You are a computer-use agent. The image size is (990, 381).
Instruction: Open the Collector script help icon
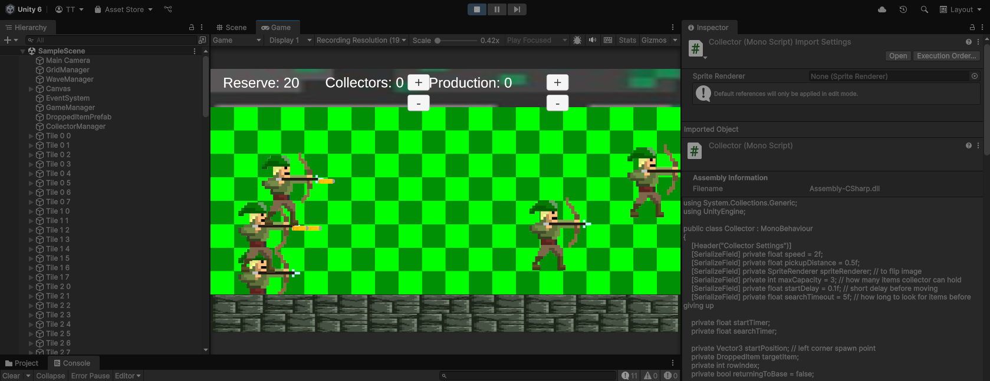click(968, 145)
